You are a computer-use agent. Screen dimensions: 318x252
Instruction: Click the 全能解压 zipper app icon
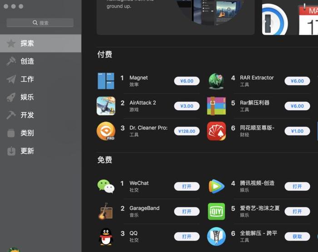[x=216, y=237]
